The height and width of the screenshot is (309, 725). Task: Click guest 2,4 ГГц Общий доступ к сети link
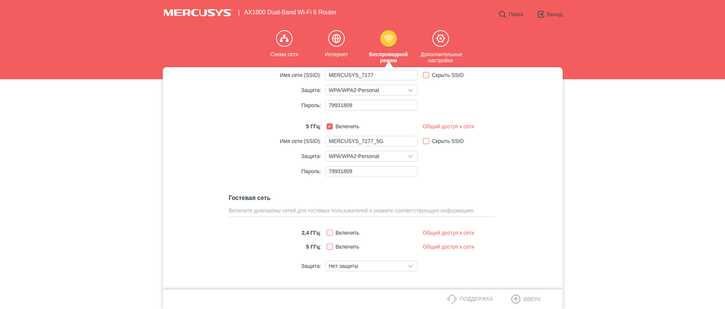(x=448, y=233)
